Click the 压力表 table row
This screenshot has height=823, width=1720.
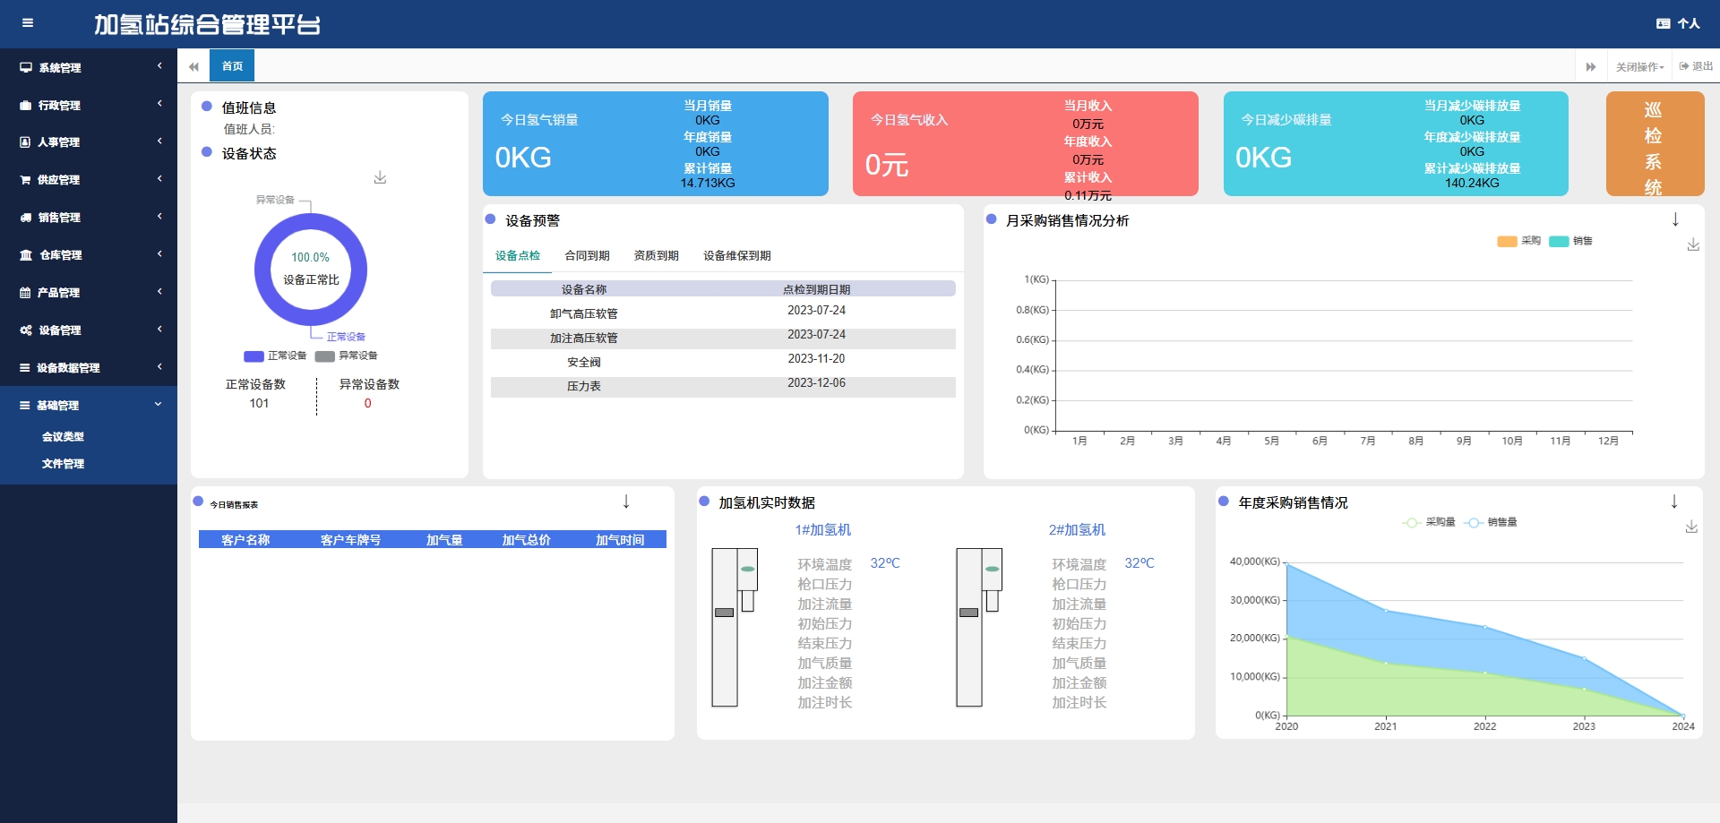pos(723,386)
